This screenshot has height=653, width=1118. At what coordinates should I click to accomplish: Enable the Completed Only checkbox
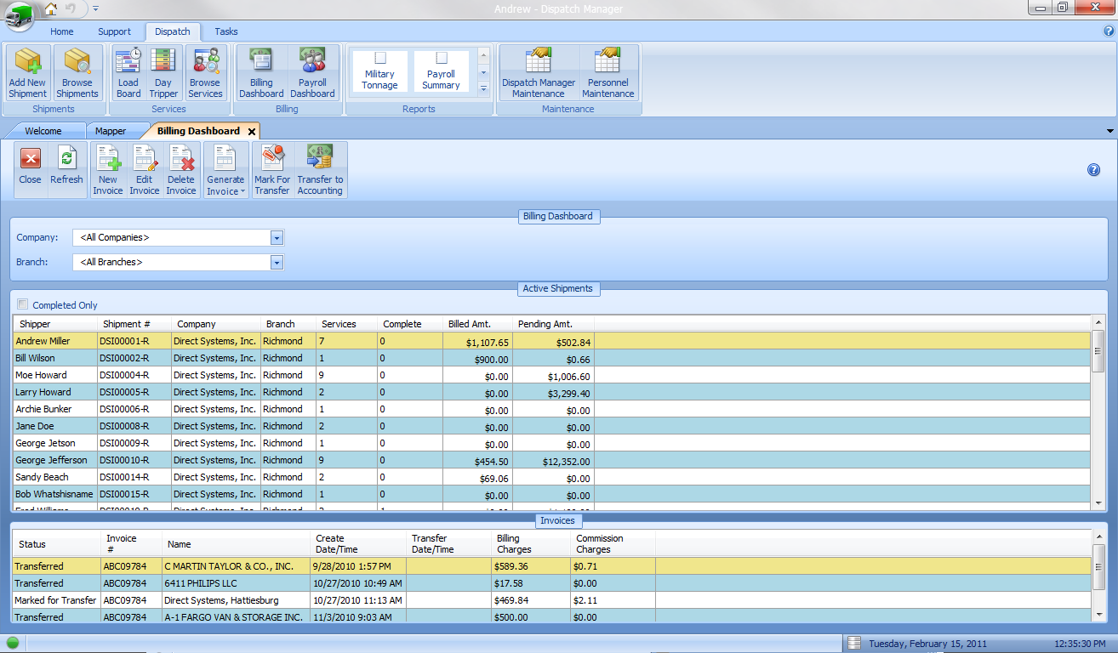click(23, 304)
